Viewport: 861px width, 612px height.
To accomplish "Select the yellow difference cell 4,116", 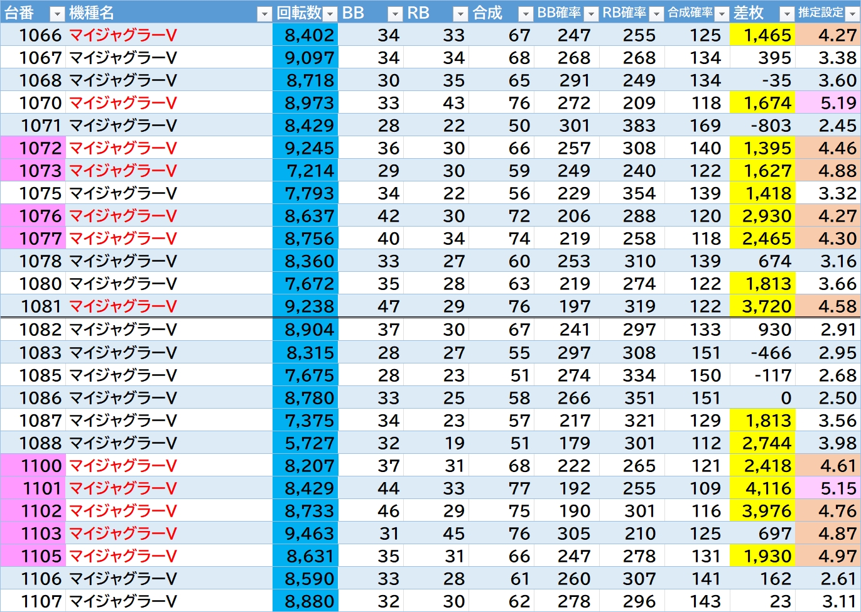I will coord(762,488).
